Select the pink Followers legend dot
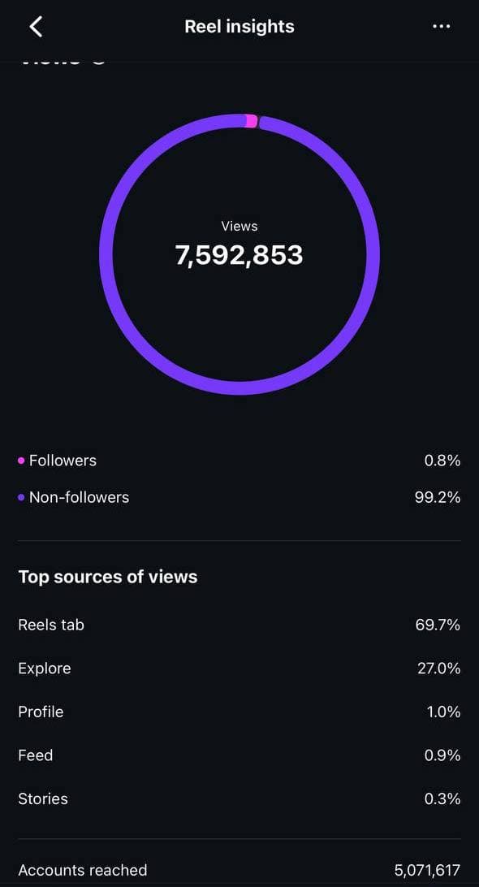 20,460
